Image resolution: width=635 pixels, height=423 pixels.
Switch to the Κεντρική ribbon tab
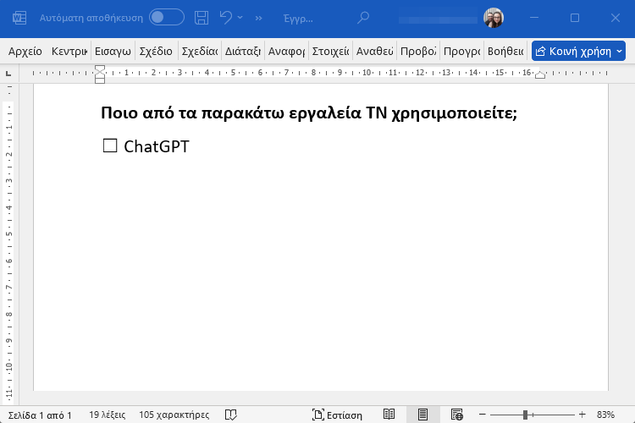coord(69,52)
